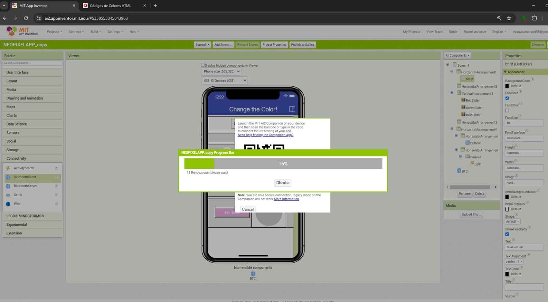Click the FontSize input field
Viewport: 548px width, 302px height.
point(524,123)
